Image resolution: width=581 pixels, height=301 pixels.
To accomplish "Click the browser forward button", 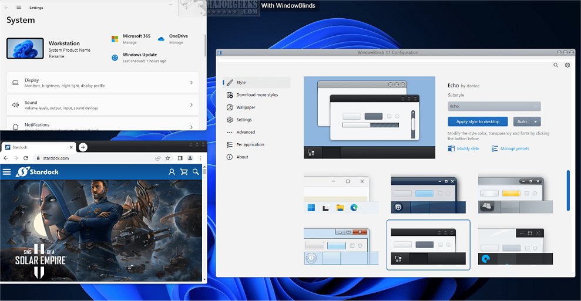I will pyautogui.click(x=15, y=158).
